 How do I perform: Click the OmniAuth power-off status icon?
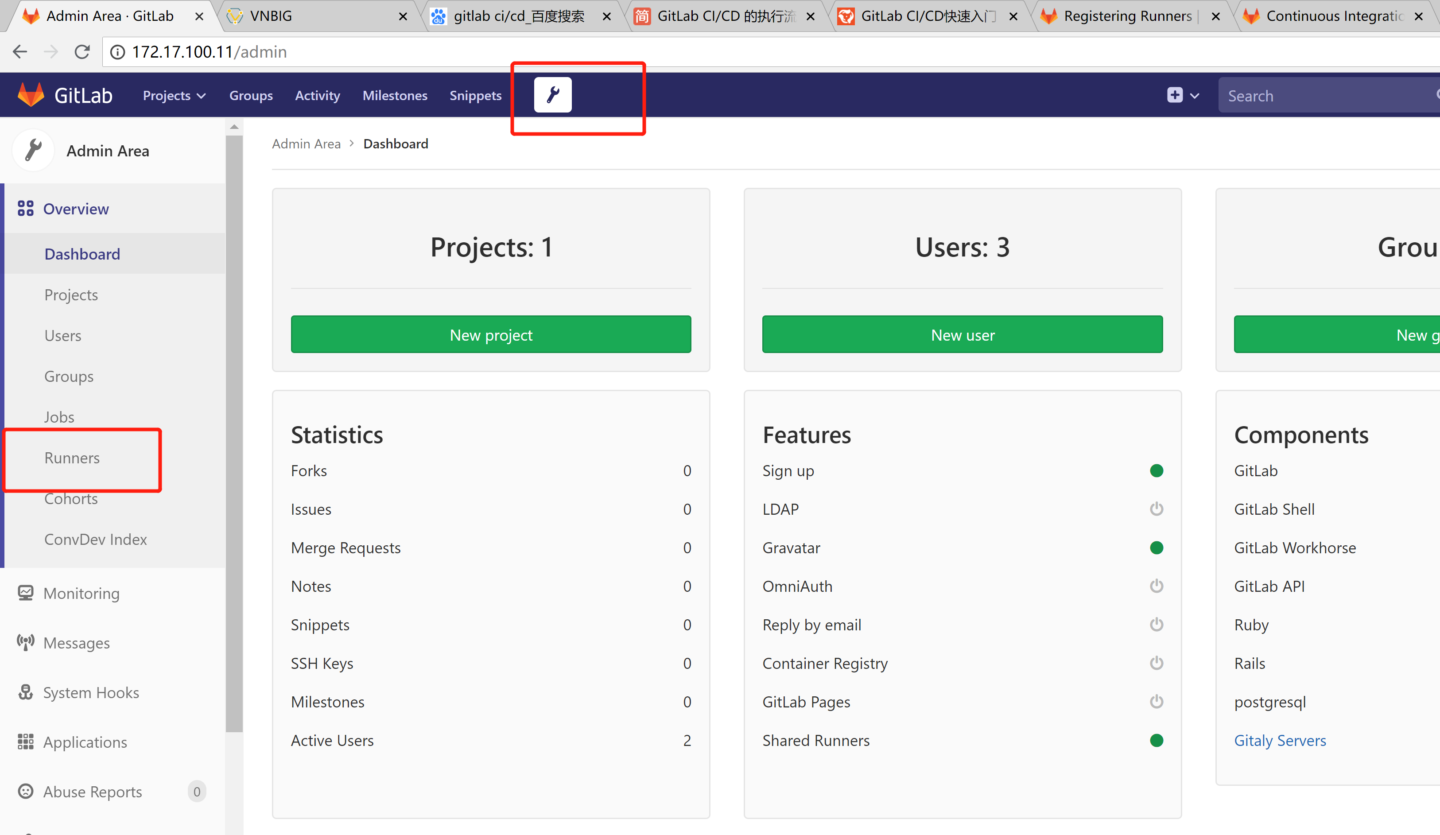point(1157,586)
